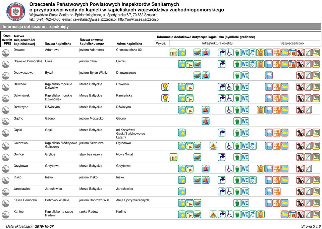The width and height of the screenshot is (322, 229).
Task: Click the regulations sheet icon for Grzybowo
Action: tap(308, 168)
